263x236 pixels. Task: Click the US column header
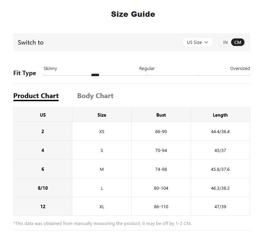[43, 115]
